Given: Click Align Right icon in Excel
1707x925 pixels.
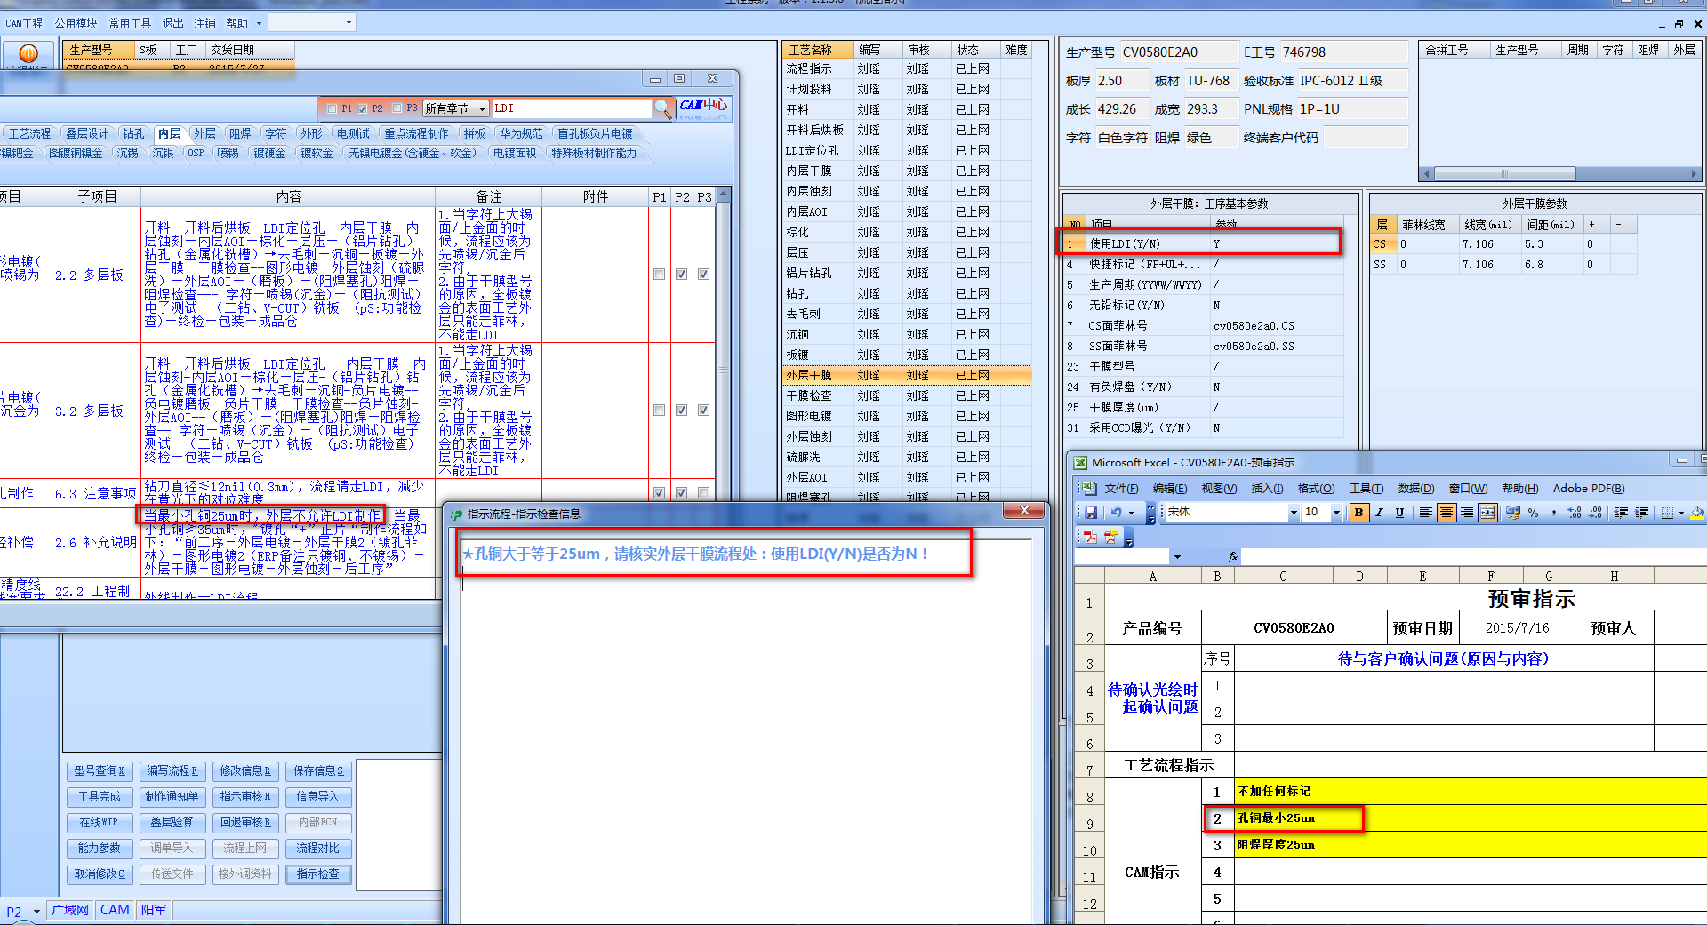Looking at the screenshot, I should (x=1467, y=513).
